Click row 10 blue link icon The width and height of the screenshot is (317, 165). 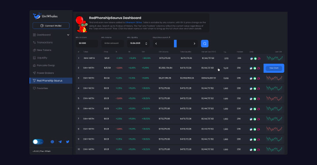251,150
